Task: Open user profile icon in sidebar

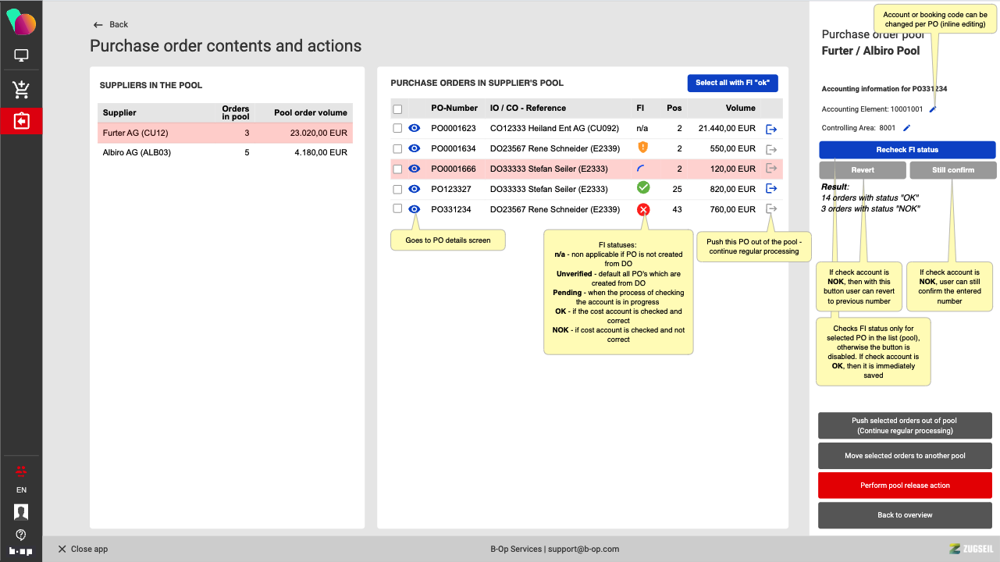Action: (x=21, y=512)
